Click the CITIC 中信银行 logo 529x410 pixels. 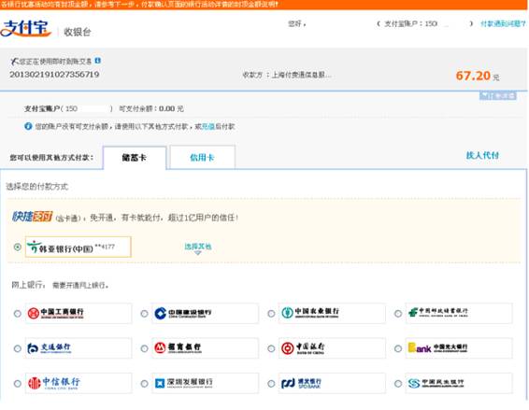coord(54,383)
